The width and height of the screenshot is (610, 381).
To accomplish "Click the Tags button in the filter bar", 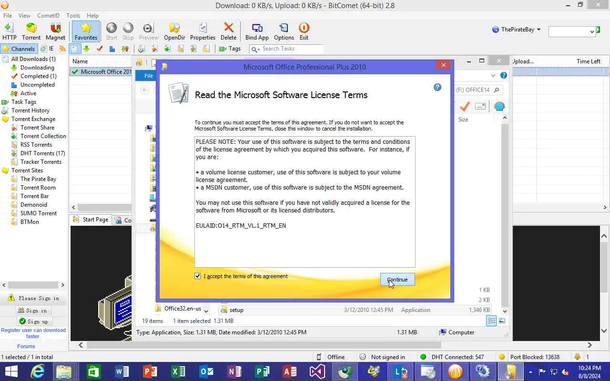I will (x=230, y=49).
